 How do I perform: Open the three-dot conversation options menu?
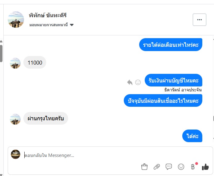(199, 20)
